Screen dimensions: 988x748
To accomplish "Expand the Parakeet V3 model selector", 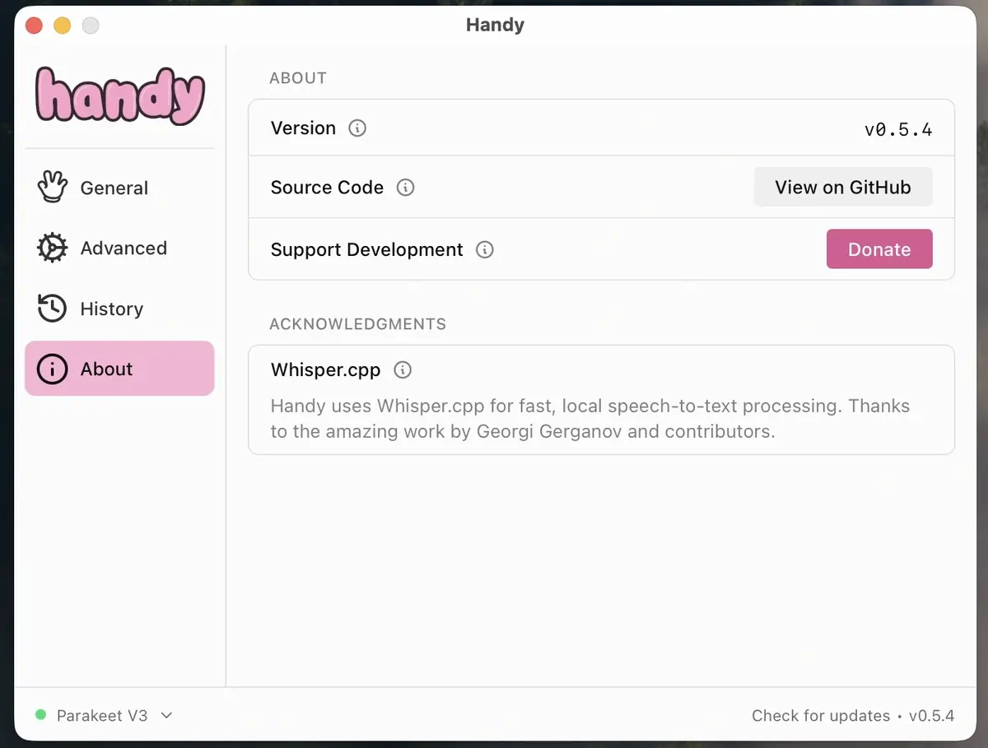I will (x=102, y=716).
